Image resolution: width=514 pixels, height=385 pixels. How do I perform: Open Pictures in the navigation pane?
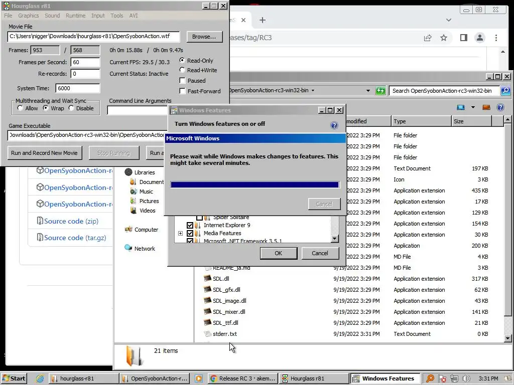click(x=149, y=201)
